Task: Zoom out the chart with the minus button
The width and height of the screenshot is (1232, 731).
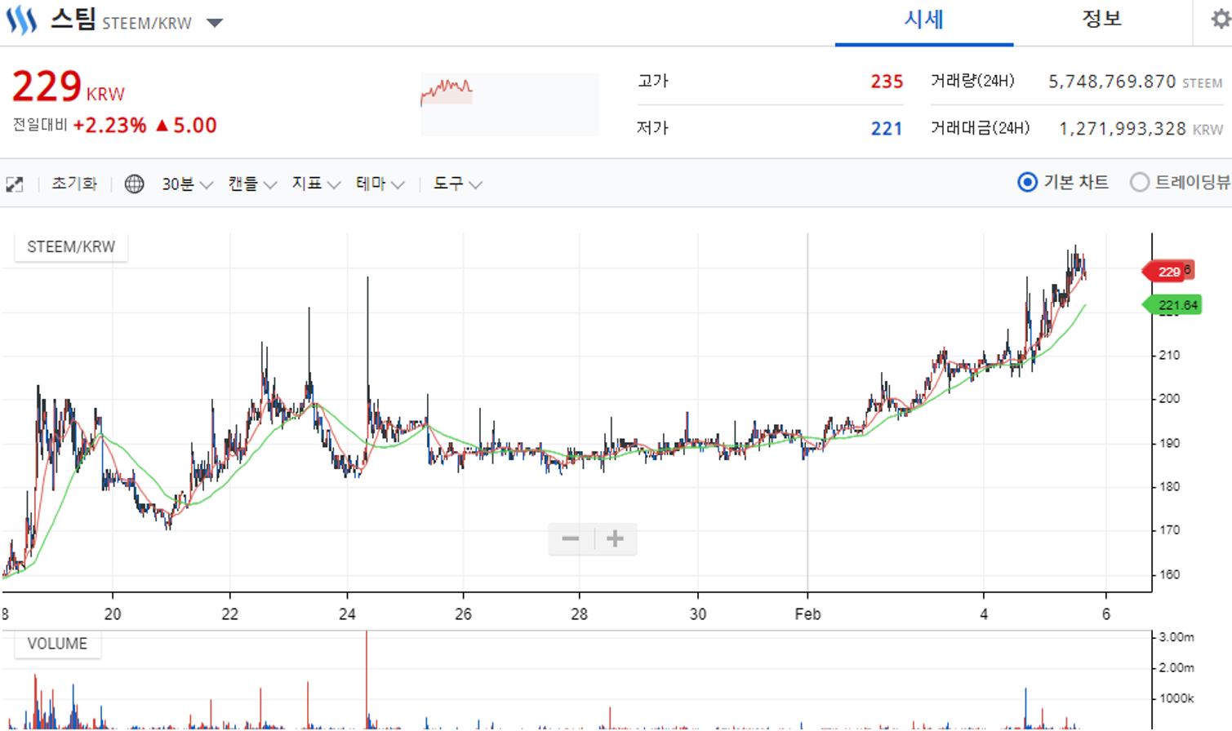Action: coord(571,538)
